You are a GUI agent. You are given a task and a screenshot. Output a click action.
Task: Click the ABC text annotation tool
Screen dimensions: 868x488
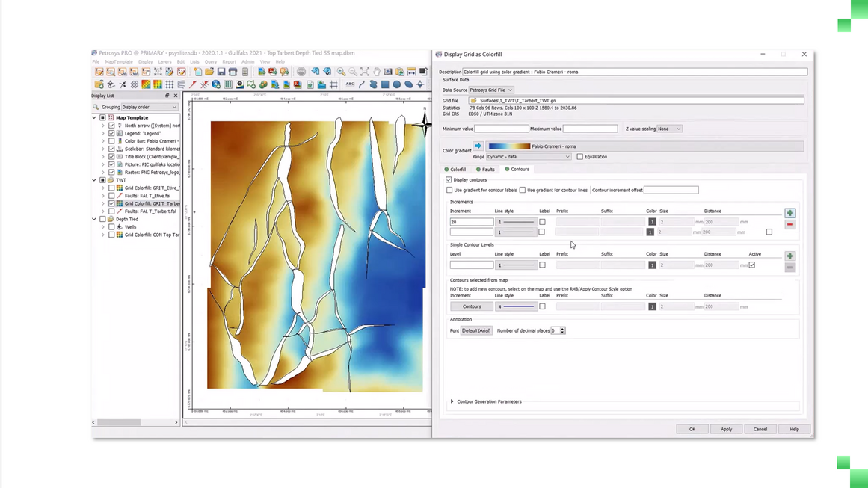(x=350, y=84)
